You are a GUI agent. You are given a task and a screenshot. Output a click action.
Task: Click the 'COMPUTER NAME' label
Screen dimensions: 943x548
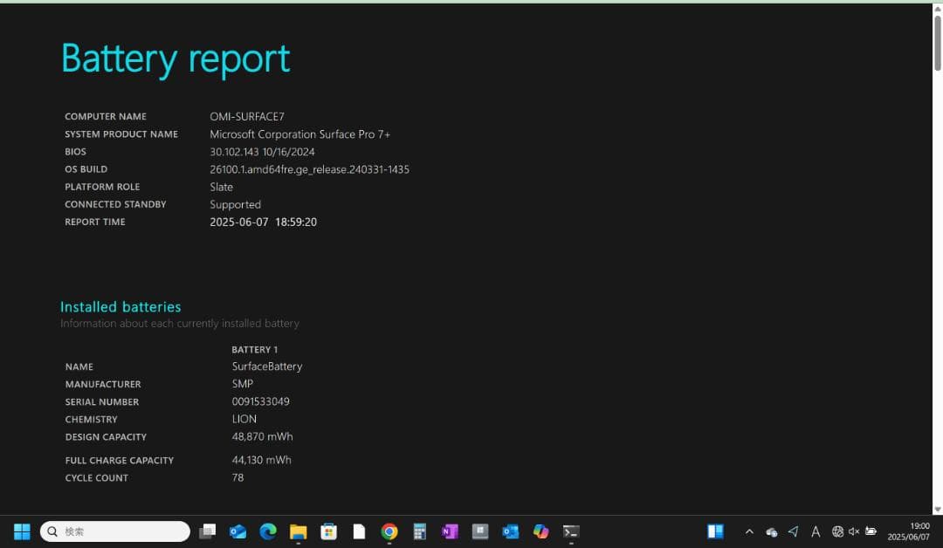(106, 117)
